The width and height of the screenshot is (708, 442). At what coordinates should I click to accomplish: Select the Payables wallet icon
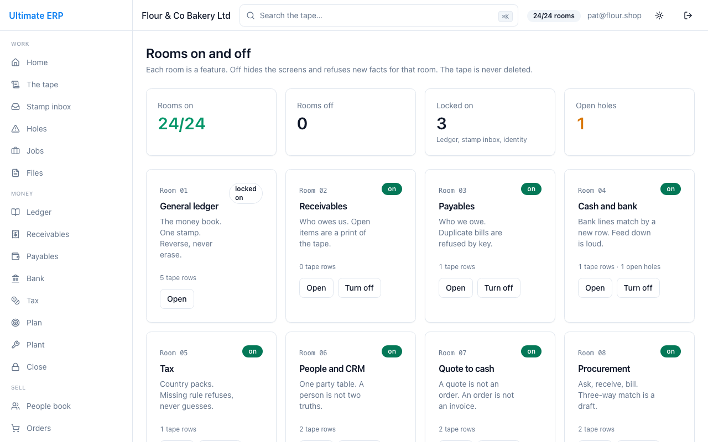click(15, 256)
